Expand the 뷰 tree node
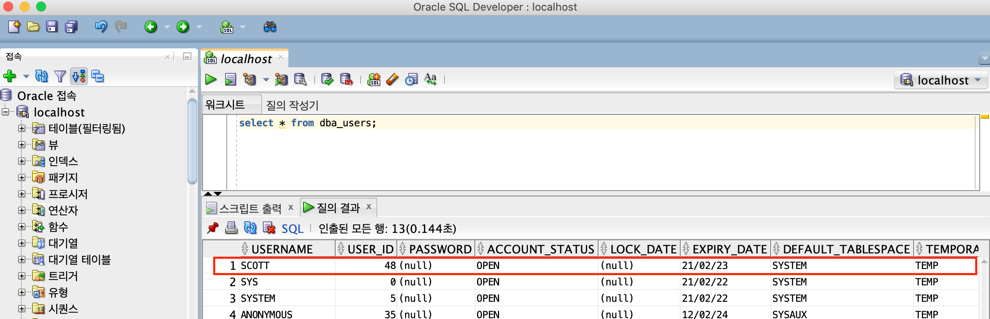 22,145
